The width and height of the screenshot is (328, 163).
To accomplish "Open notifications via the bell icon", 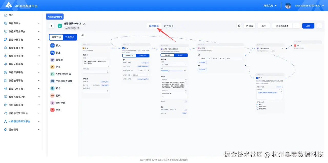I will coord(239,26).
